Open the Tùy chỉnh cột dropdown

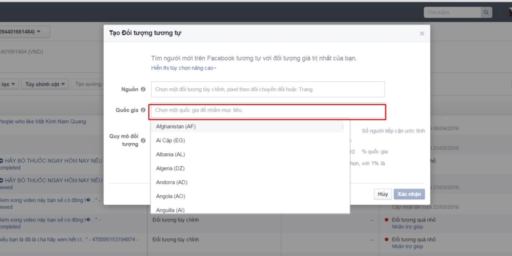tap(45, 85)
